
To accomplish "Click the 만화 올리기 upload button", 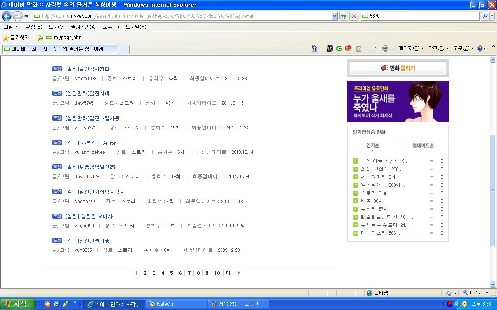I will coord(398,68).
